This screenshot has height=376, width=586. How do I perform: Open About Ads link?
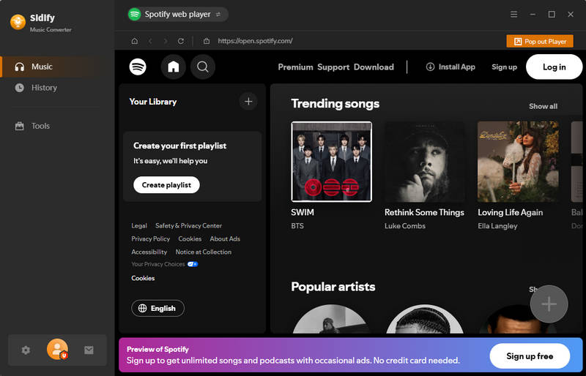click(x=225, y=238)
